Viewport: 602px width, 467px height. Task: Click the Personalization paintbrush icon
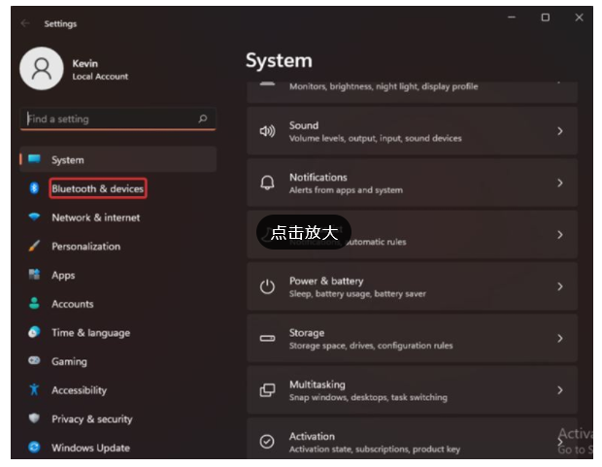pos(34,247)
